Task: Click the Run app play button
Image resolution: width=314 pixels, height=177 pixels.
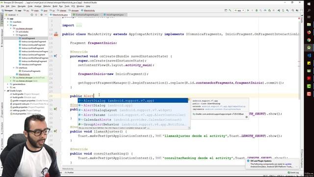Action: (x=248, y=10)
